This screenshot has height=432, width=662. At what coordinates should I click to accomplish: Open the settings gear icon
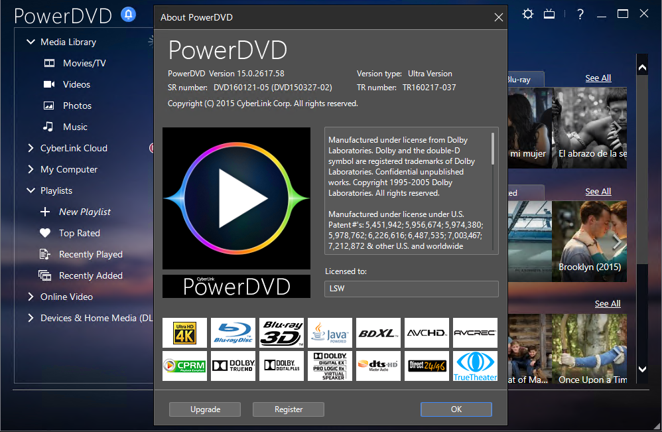tap(527, 14)
